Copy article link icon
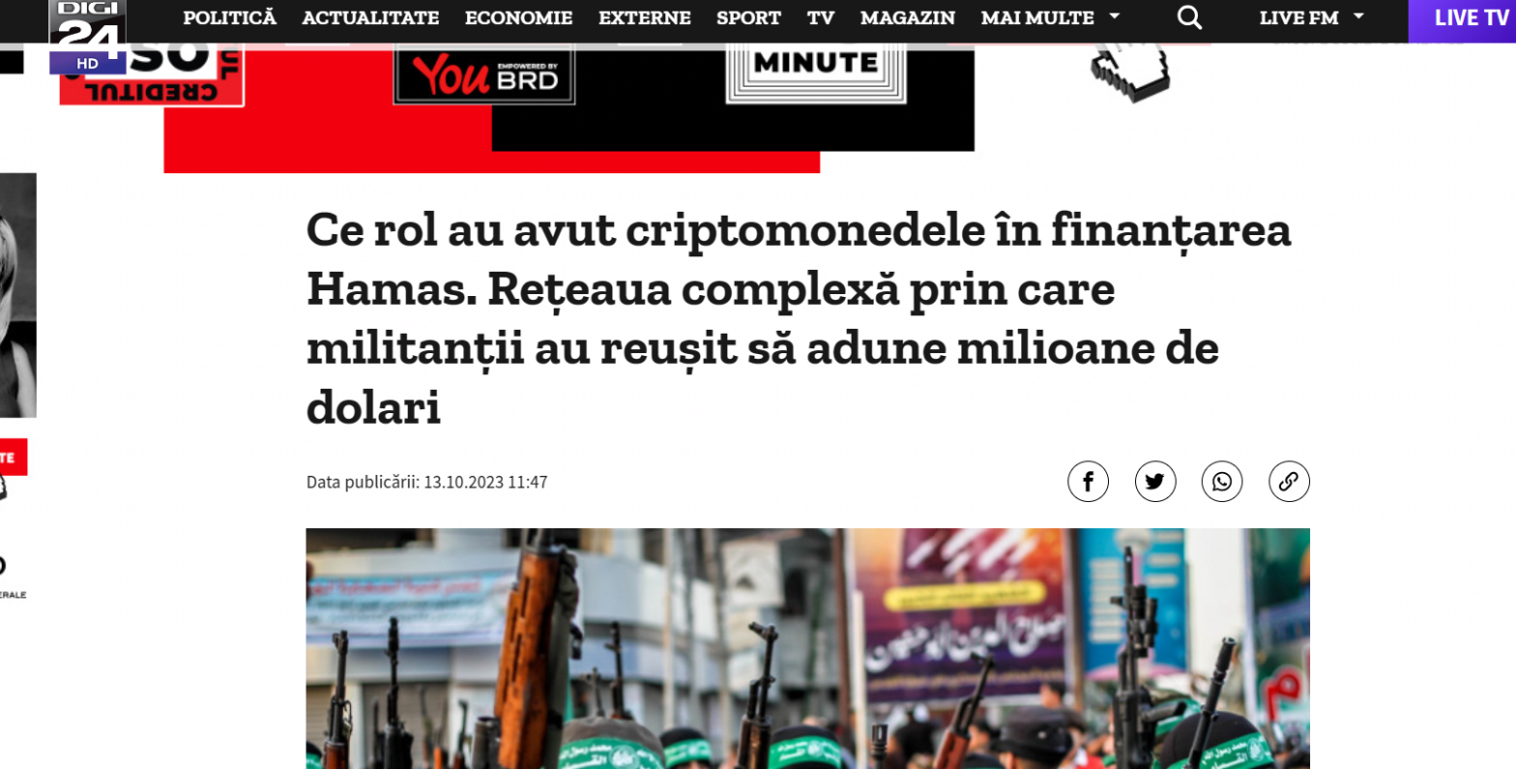This screenshot has width=1516, height=769. (x=1289, y=482)
